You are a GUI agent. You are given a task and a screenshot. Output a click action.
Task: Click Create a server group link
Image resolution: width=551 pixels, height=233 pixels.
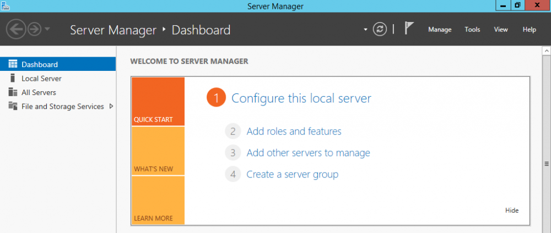click(292, 174)
